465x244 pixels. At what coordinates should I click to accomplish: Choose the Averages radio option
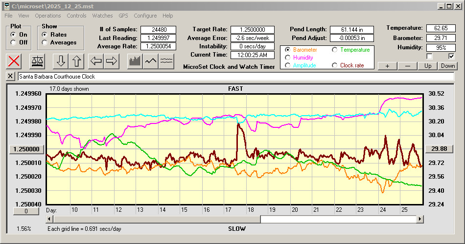pos(45,42)
